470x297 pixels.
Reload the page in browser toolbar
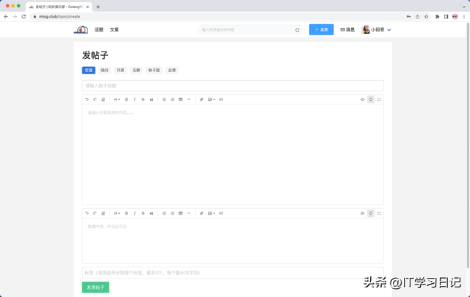point(23,16)
